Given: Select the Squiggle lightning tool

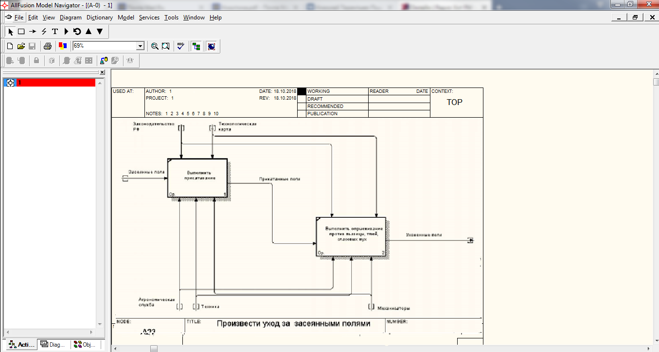Looking at the screenshot, I should (44, 32).
